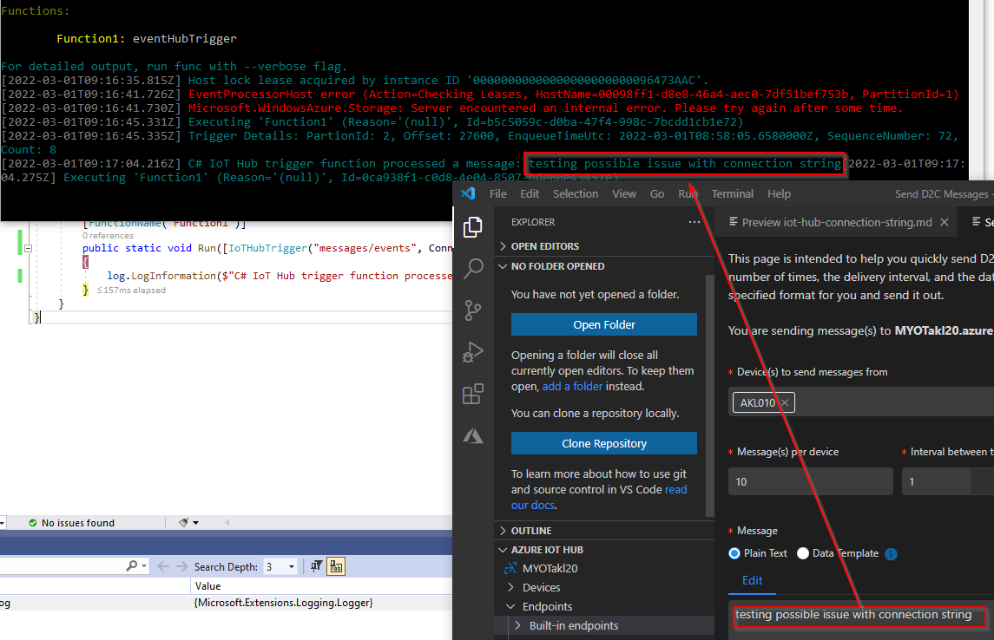Open the search options dropdown arrow

click(144, 566)
